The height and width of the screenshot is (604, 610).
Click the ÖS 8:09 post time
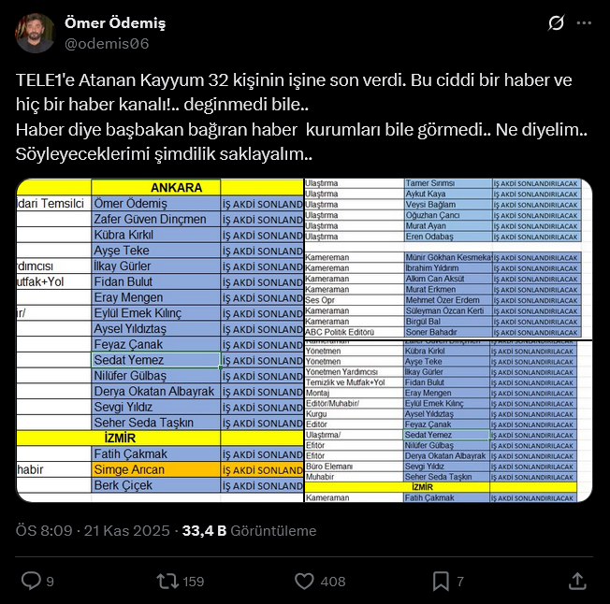click(x=44, y=530)
